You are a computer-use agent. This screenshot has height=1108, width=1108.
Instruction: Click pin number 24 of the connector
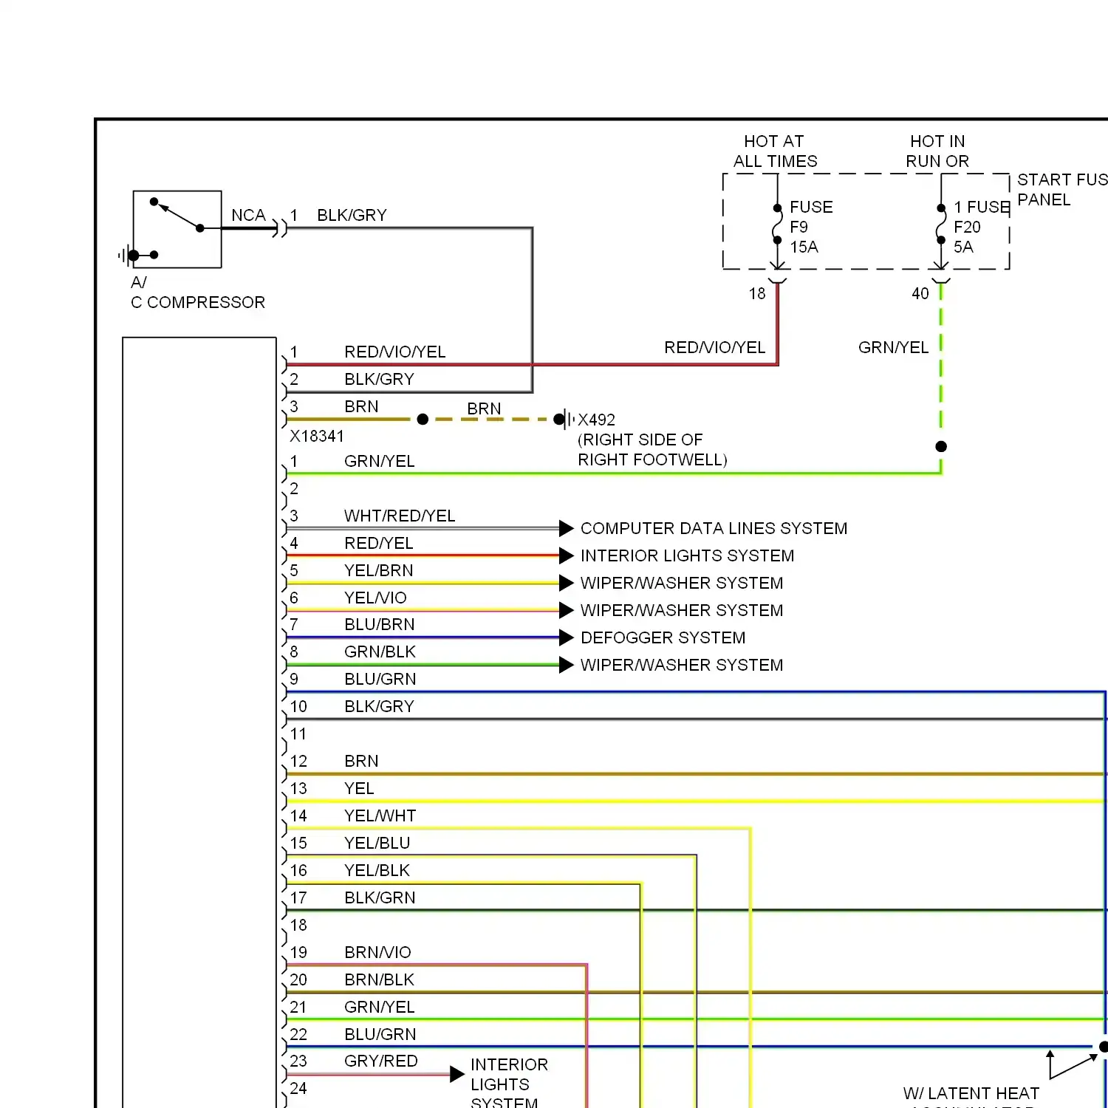click(x=298, y=1088)
